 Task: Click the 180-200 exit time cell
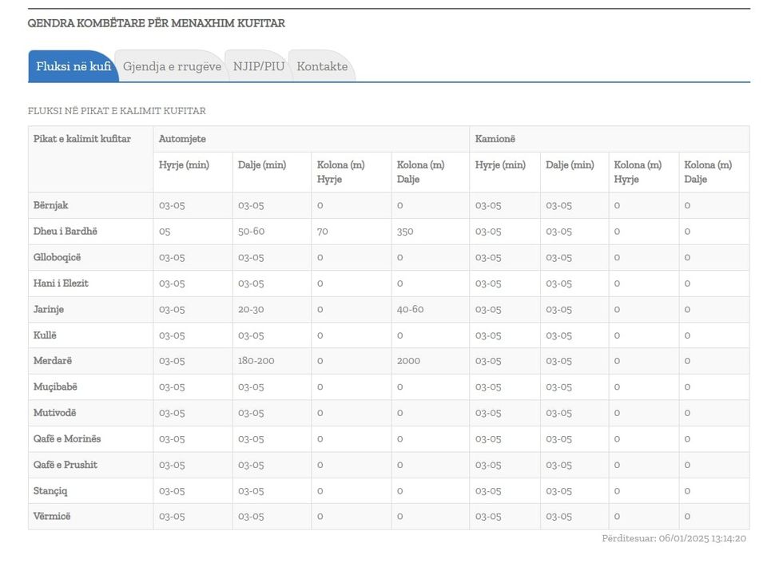click(x=256, y=361)
